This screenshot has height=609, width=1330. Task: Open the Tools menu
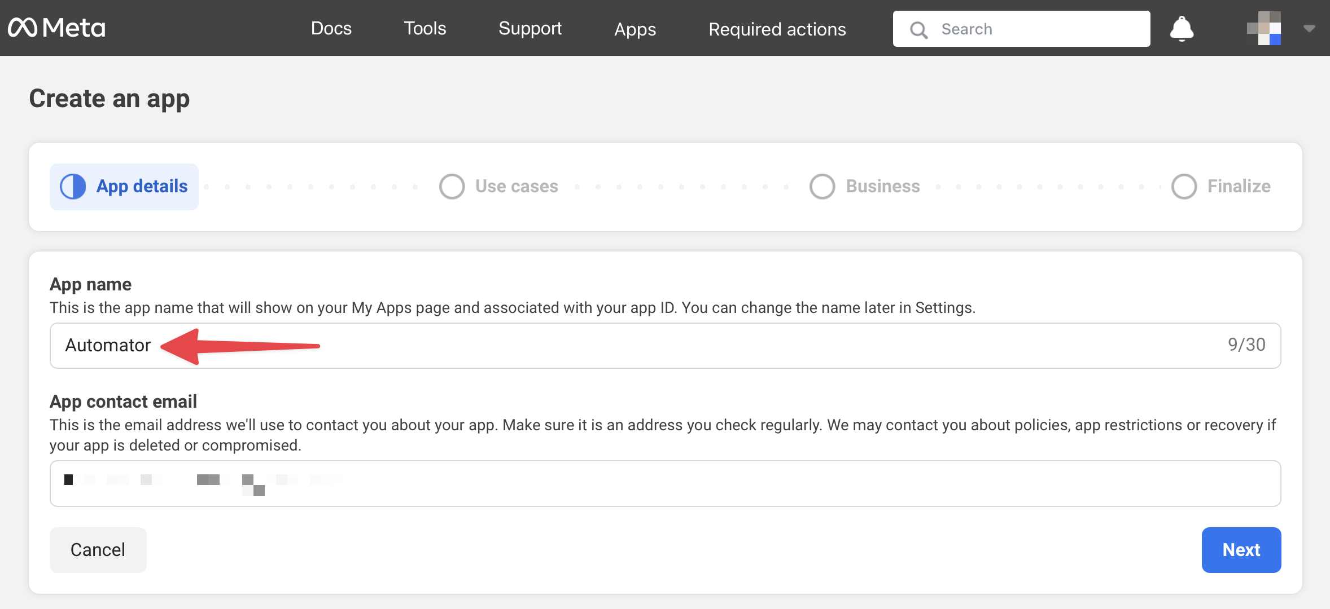425,28
